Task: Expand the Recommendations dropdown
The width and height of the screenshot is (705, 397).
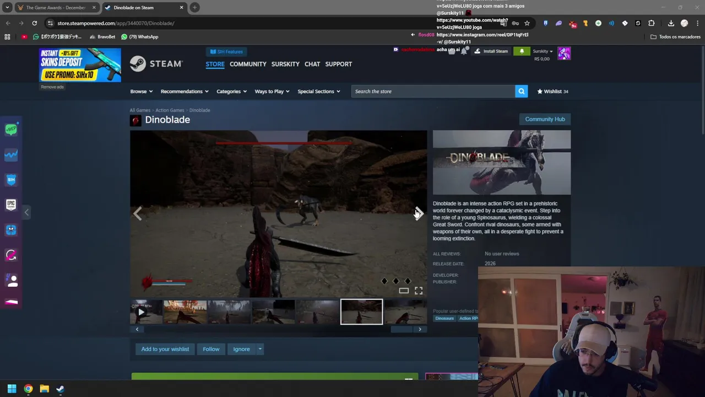Action: (185, 92)
